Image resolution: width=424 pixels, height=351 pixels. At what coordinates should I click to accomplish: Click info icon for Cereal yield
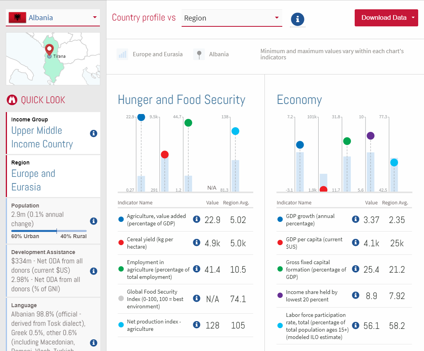(196, 242)
